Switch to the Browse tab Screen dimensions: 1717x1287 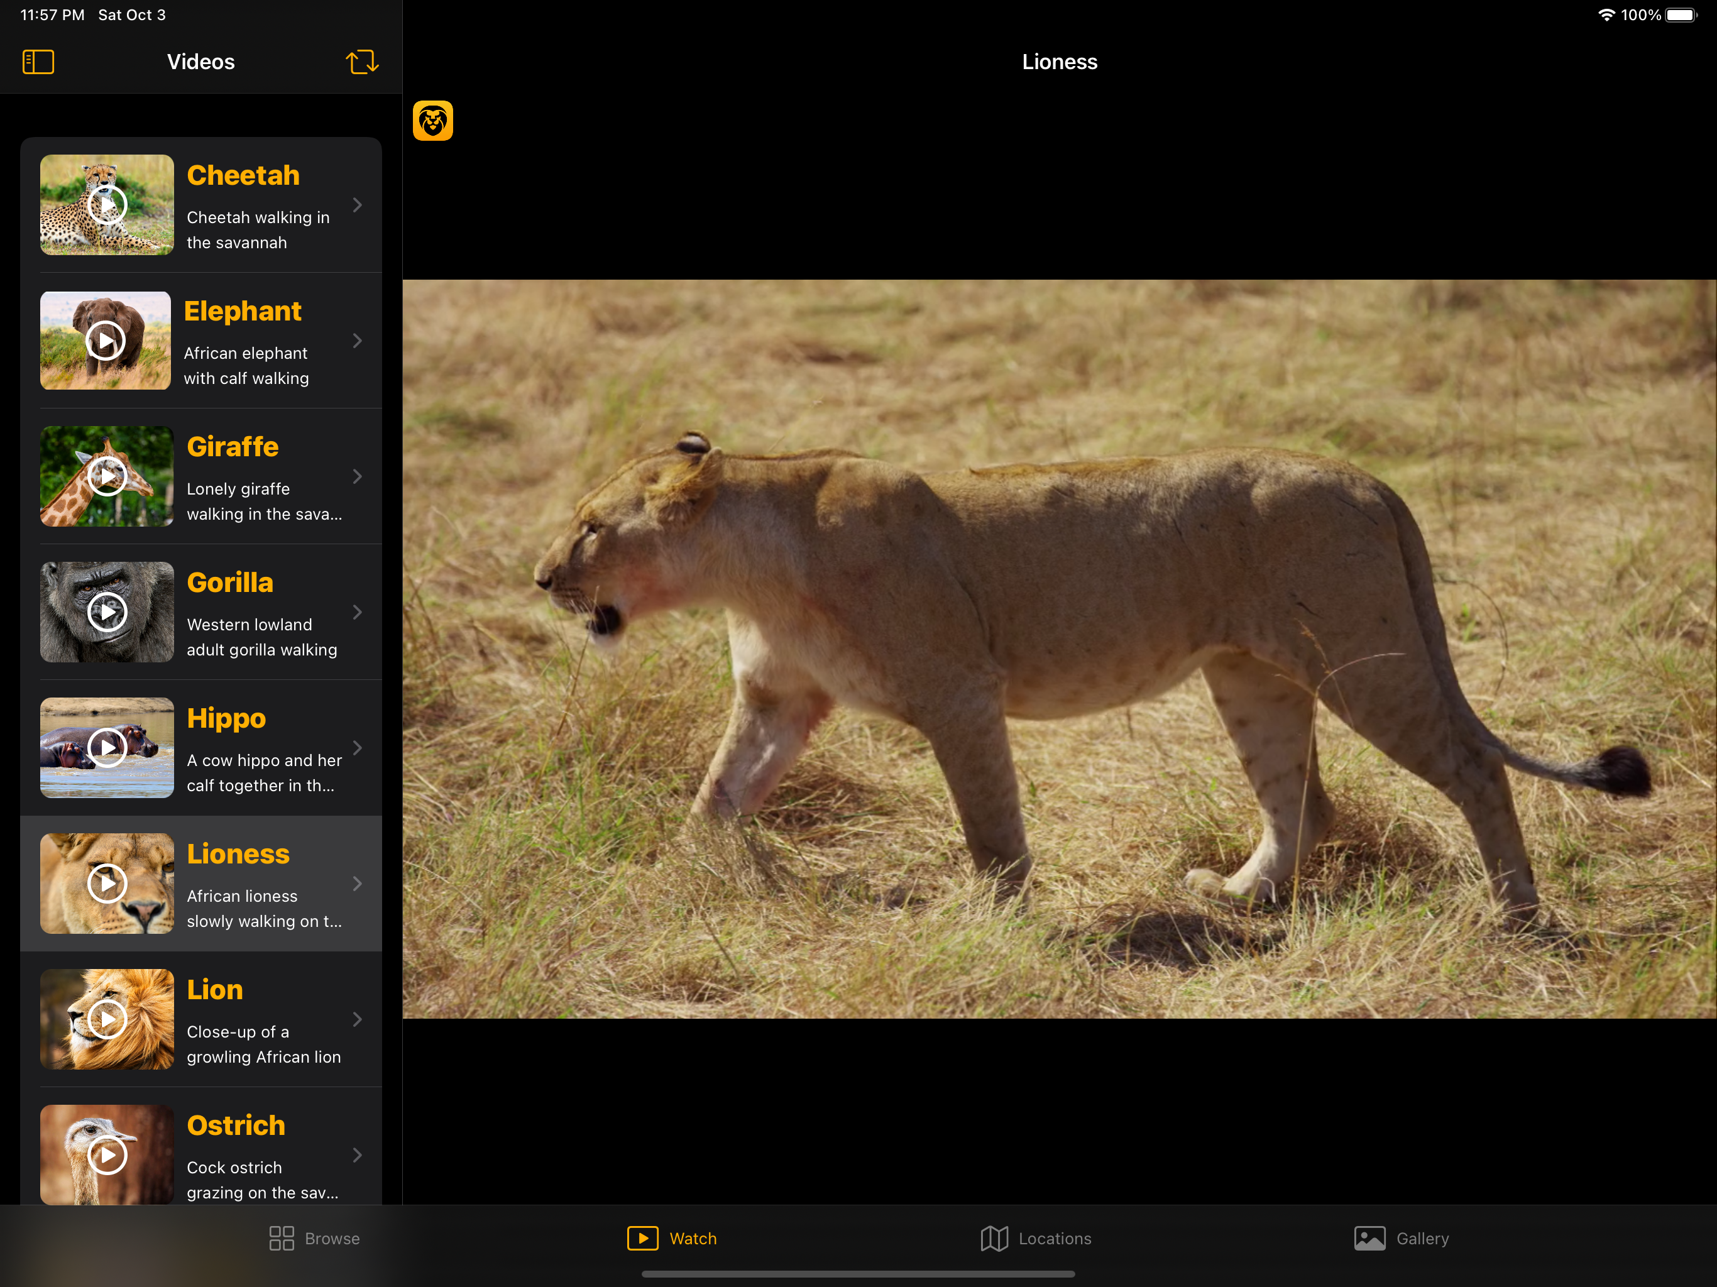(x=315, y=1239)
